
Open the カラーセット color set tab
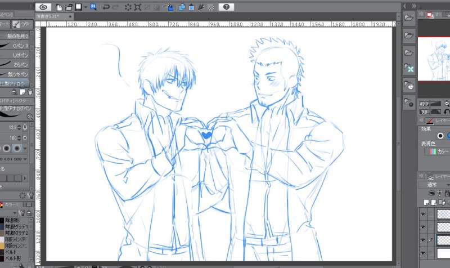pyautogui.click(x=11, y=204)
